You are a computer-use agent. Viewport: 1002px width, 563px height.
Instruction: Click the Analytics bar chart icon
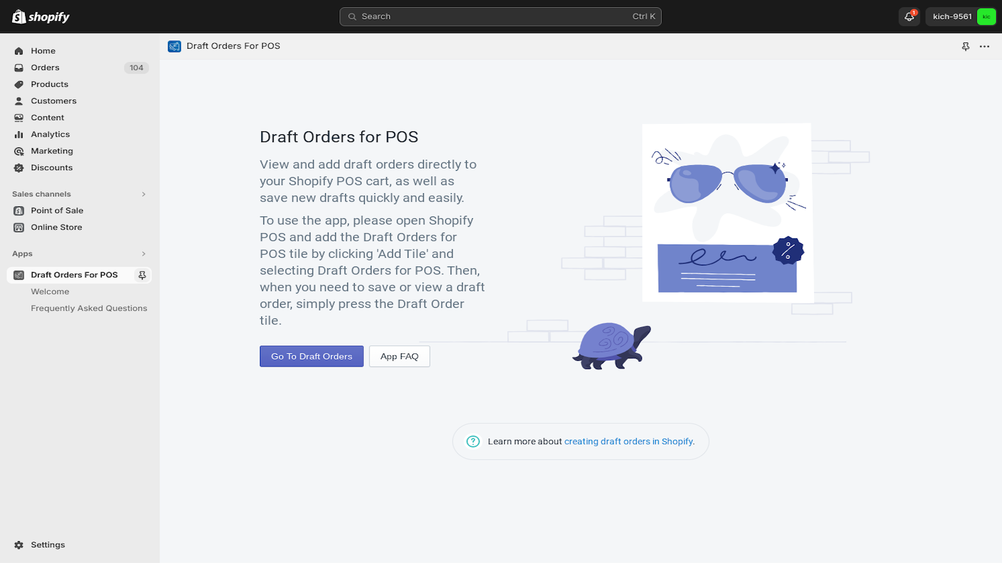point(19,134)
